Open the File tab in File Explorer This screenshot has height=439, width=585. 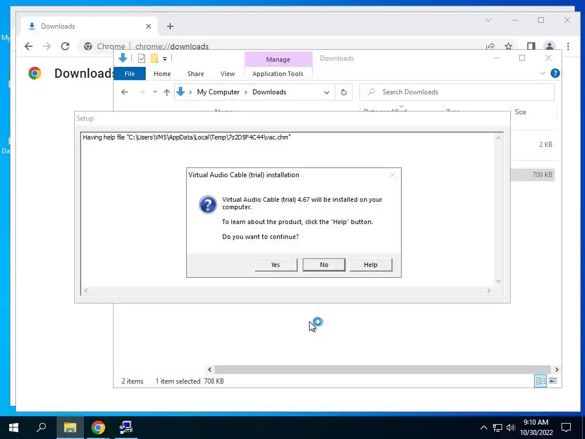pos(130,74)
